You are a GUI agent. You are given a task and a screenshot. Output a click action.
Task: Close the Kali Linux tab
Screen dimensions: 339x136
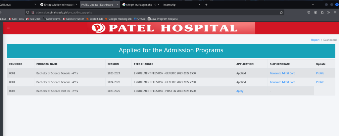pos(35,5)
